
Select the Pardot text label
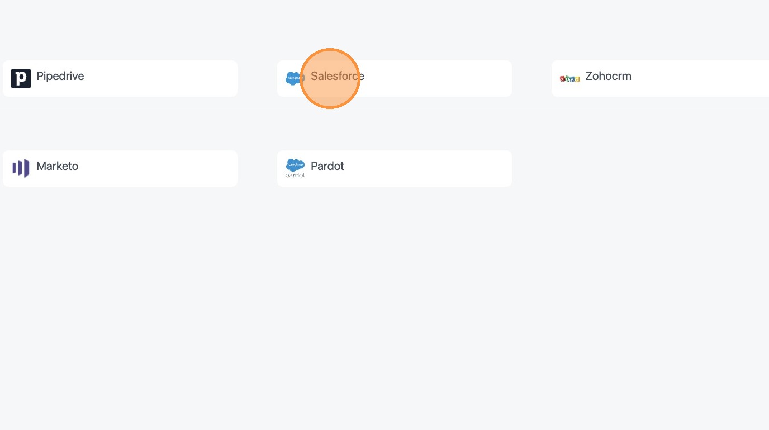(x=327, y=166)
